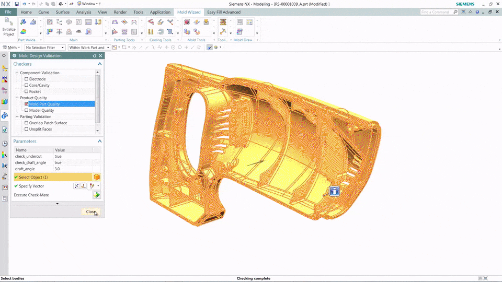
Task: Click the vector dialog icon beside Specify Vector
Action: pos(83,186)
